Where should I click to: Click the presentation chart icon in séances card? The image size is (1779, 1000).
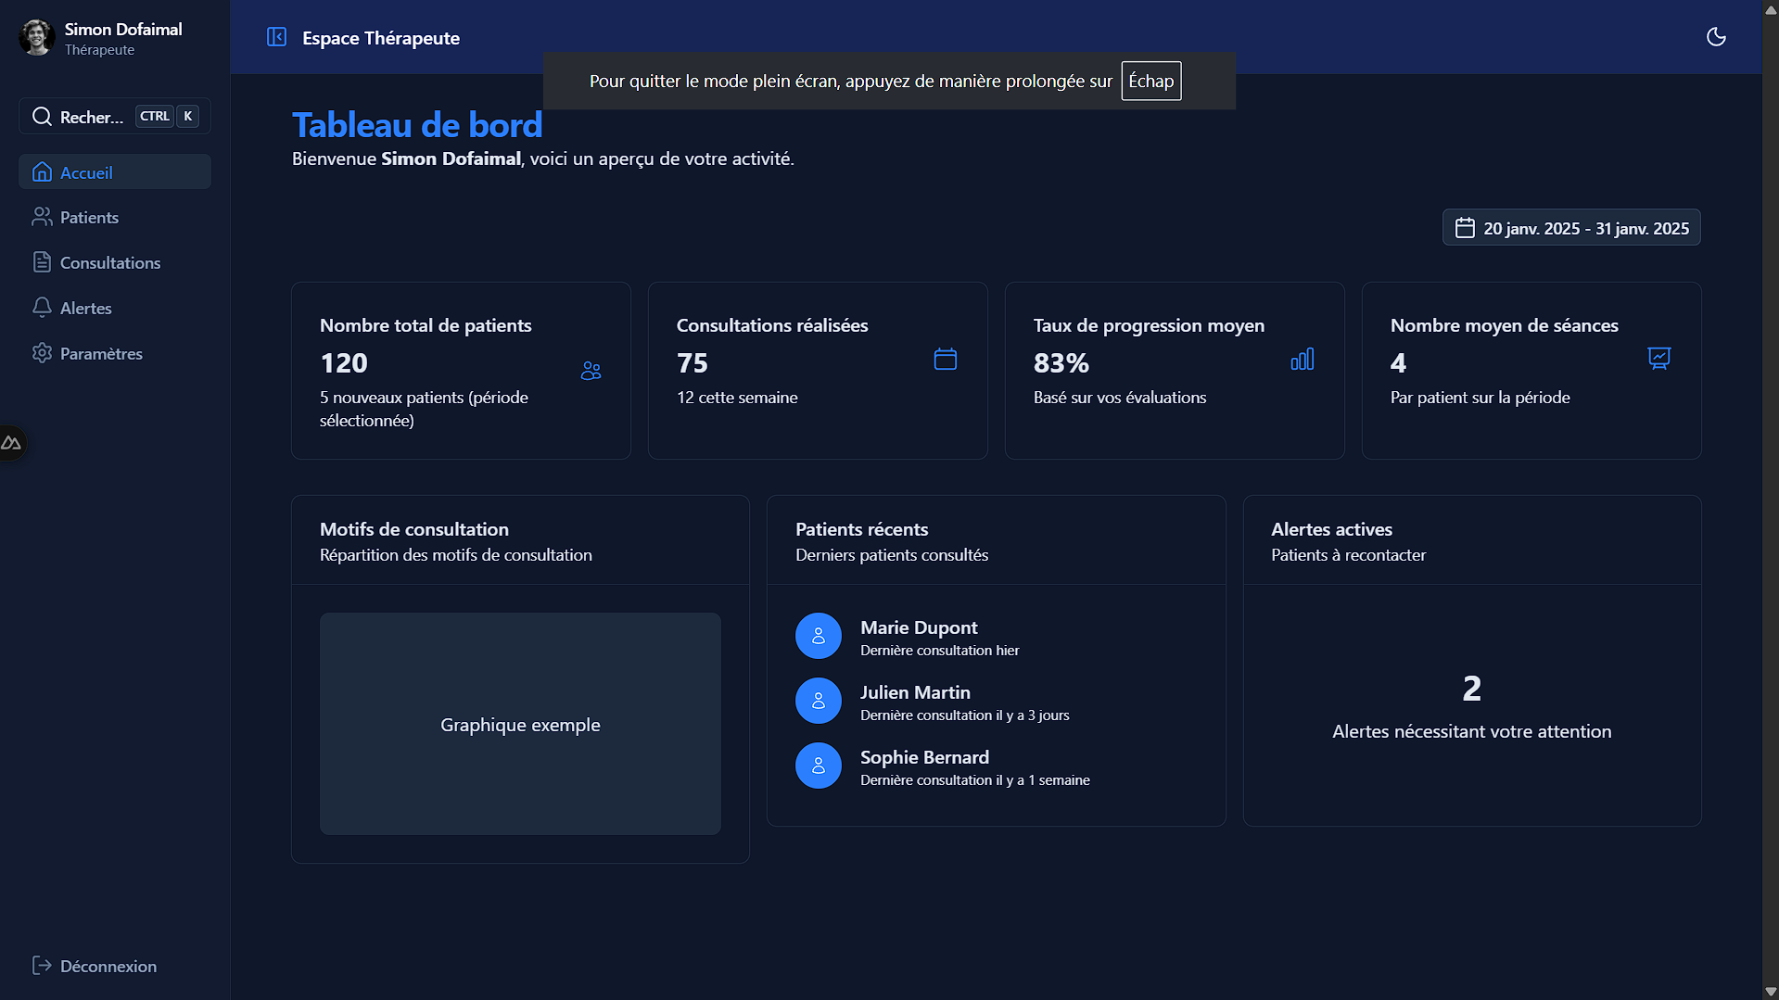point(1659,359)
